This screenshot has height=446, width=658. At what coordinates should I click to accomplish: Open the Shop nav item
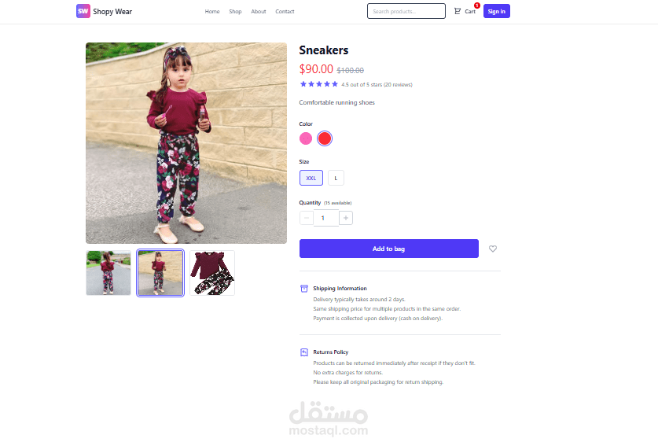coord(235,11)
